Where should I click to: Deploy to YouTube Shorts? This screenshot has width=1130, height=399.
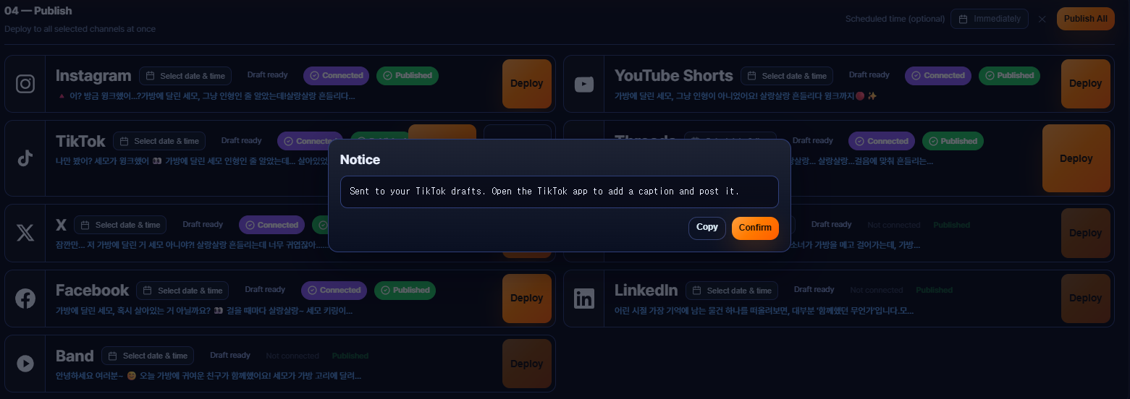[x=1085, y=84]
